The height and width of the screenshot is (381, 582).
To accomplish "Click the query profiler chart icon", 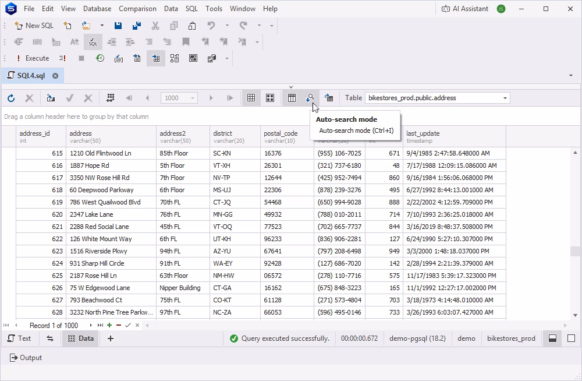I will pyautogui.click(x=193, y=58).
